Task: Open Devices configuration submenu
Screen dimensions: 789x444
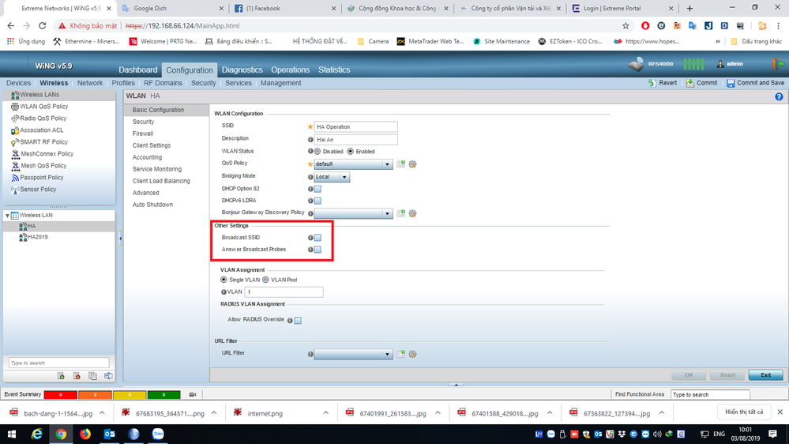Action: (x=19, y=83)
